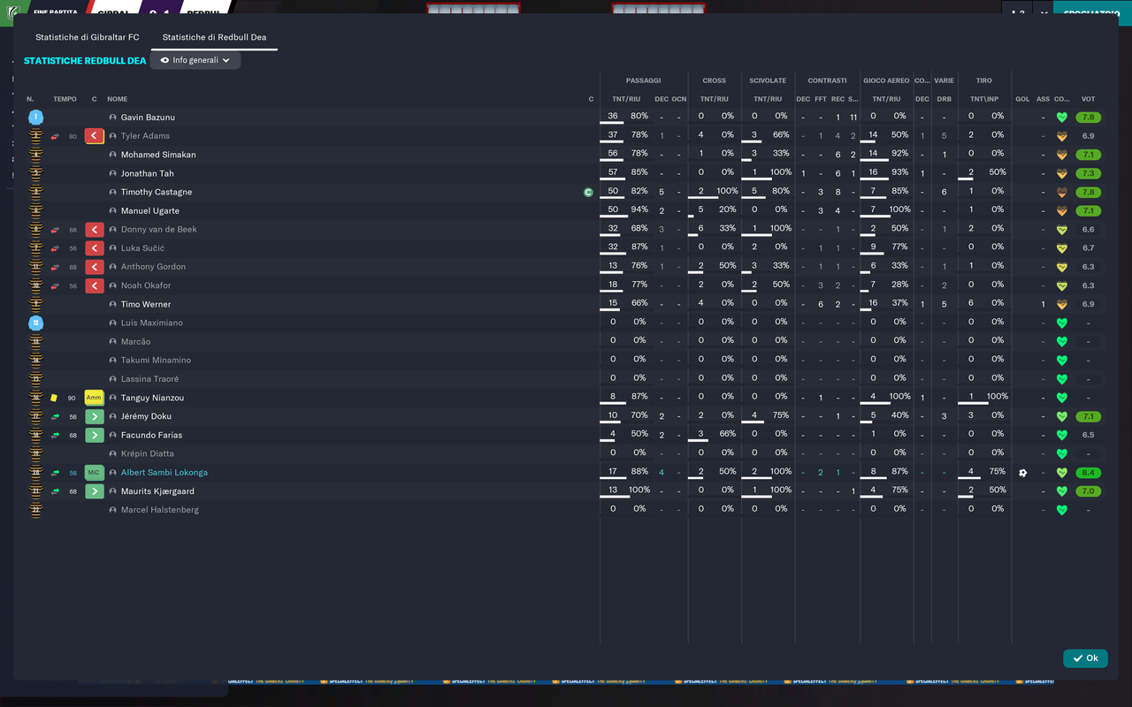
Task: Click the green substituted-on badge for Jérémy Doku
Action: (95, 416)
